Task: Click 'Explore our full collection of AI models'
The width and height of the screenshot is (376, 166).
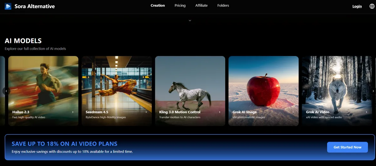Action: [35, 49]
